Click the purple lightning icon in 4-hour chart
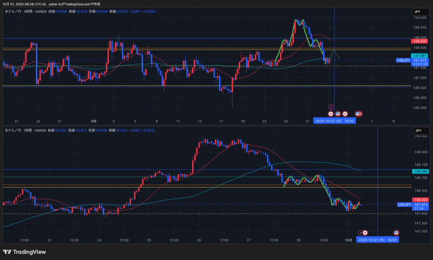The height and width of the screenshot is (260, 433). tap(331, 108)
